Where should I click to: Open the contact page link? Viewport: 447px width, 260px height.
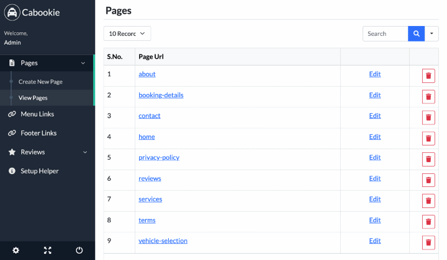(x=150, y=116)
